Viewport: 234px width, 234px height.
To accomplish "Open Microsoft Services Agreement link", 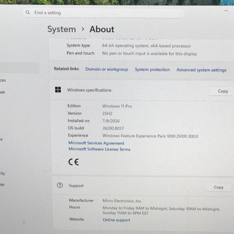I will click(x=96, y=143).
